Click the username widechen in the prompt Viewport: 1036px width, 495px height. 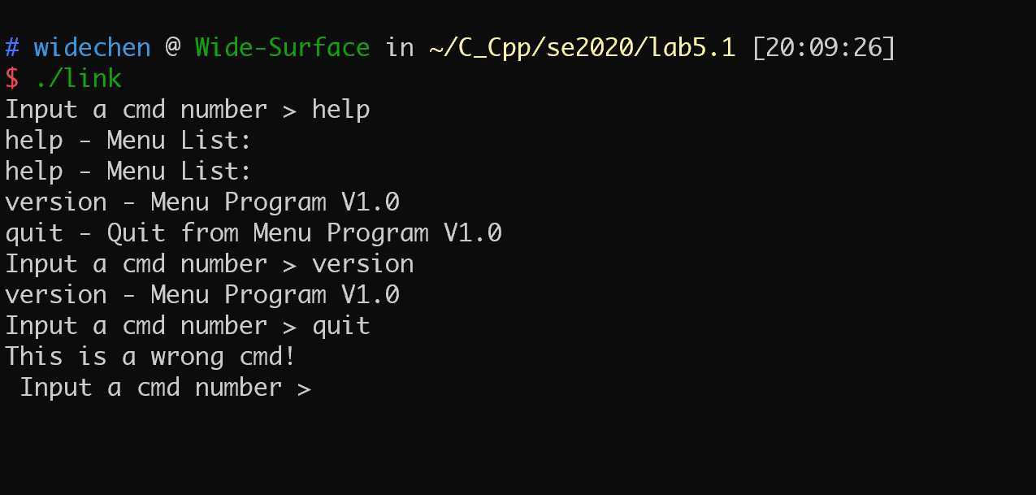click(92, 47)
